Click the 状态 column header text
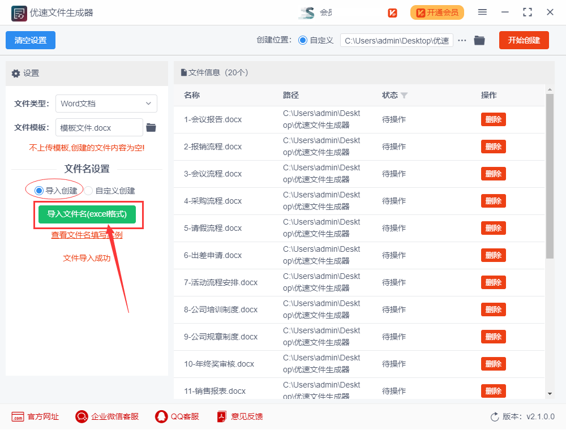Image resolution: width=566 pixels, height=430 pixels. point(390,95)
